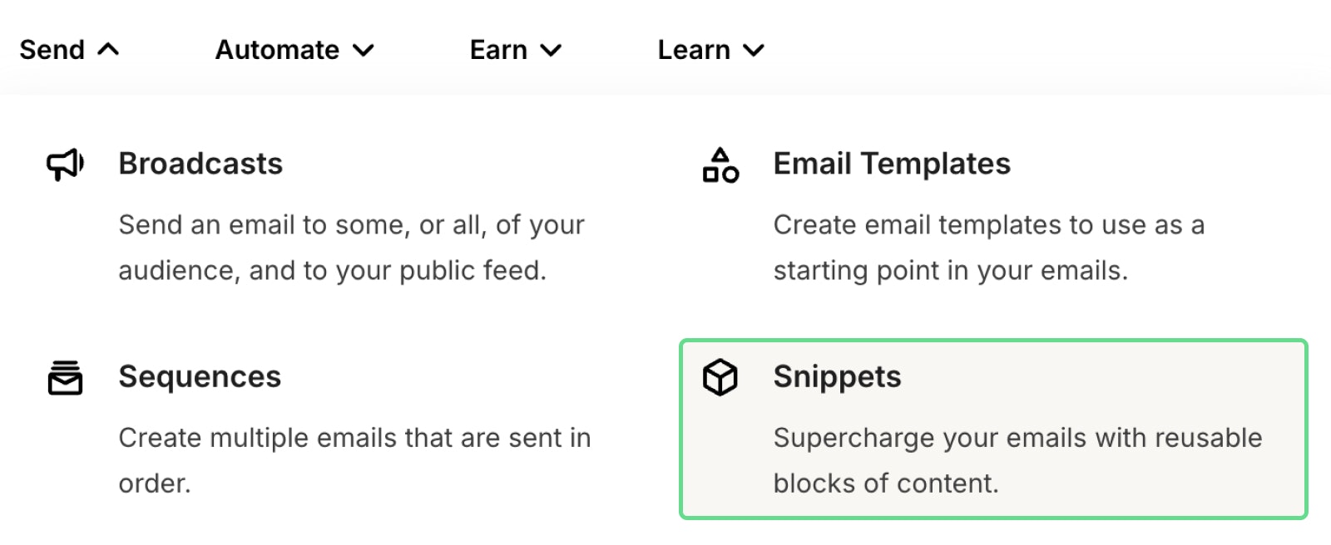Click the Email Templates description text

[988, 248]
